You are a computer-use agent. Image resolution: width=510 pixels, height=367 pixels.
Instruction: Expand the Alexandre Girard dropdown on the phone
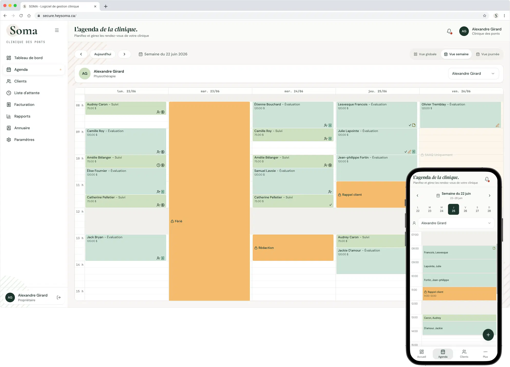click(456, 223)
